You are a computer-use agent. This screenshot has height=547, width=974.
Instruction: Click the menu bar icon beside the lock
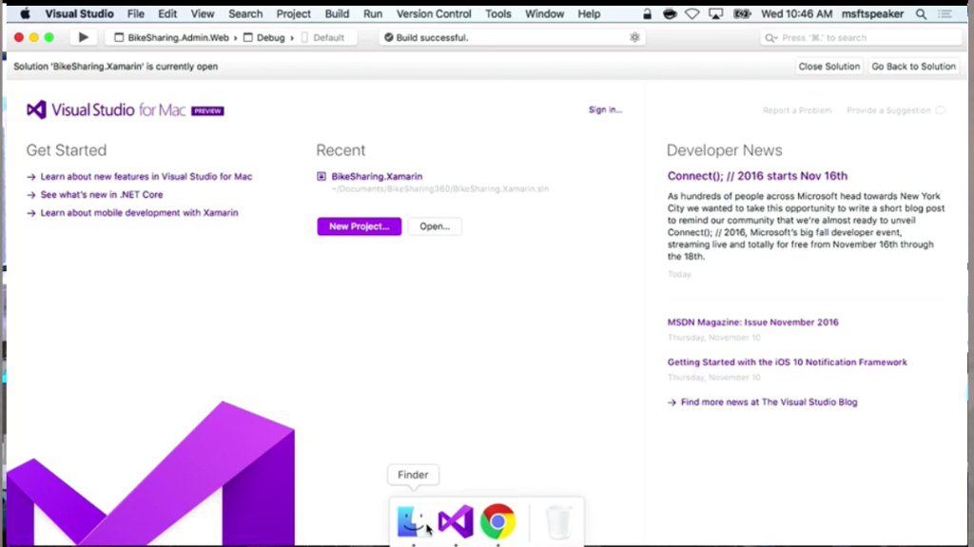tap(670, 13)
